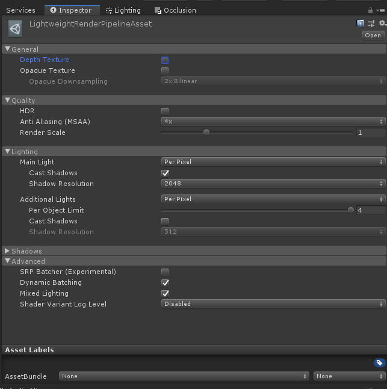Switch to the Lighting tab
Image resolution: width=387 pixels, height=389 pixels.
coord(123,10)
